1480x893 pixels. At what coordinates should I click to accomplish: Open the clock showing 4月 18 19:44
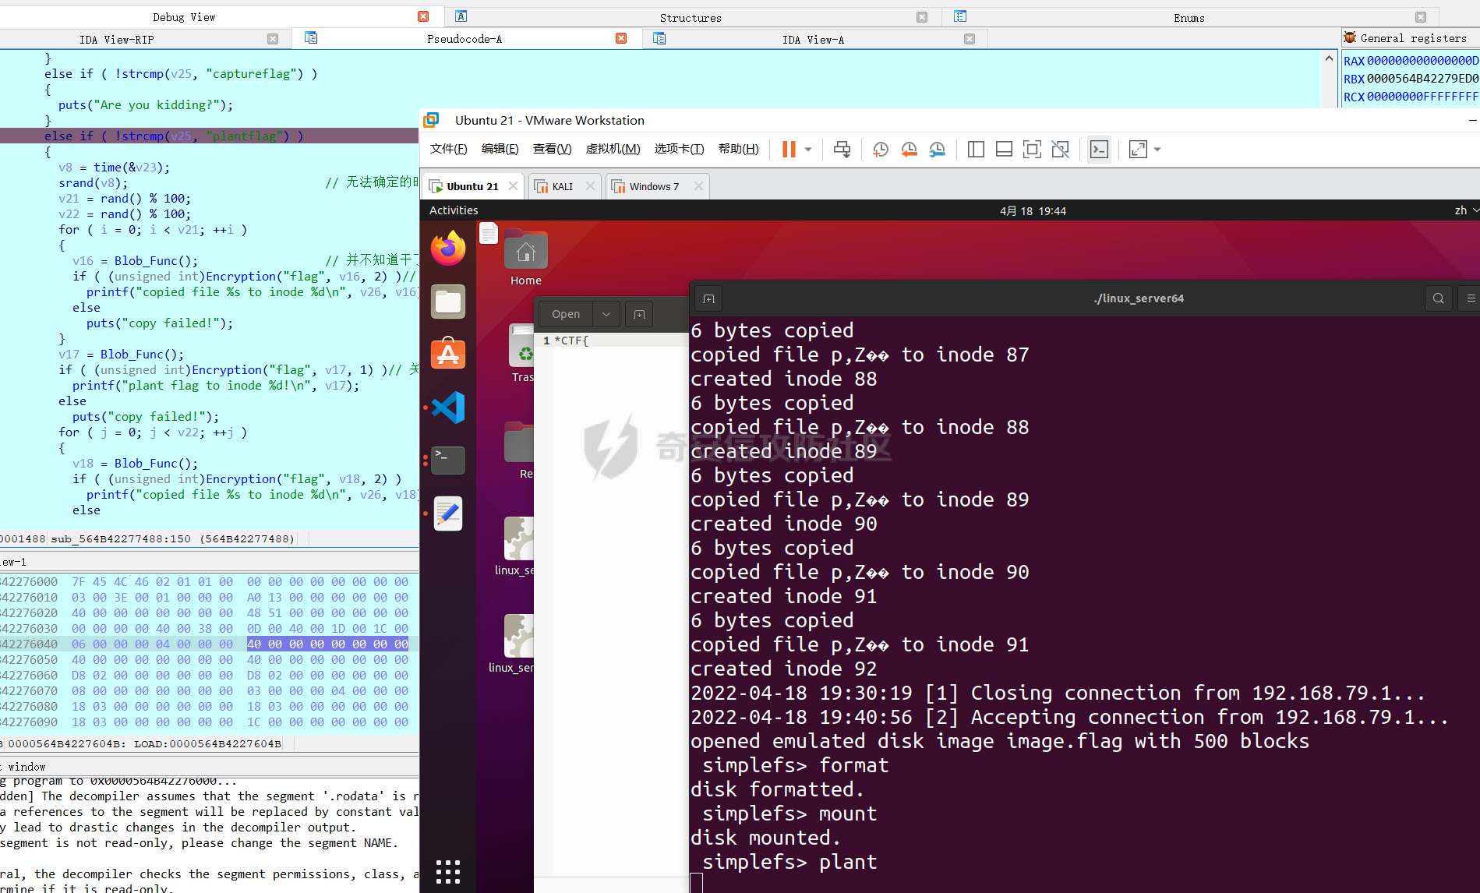[1033, 211]
